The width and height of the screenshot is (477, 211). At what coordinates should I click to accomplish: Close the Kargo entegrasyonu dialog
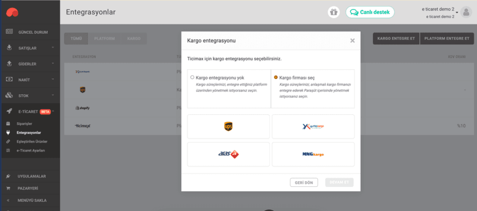tap(352, 40)
